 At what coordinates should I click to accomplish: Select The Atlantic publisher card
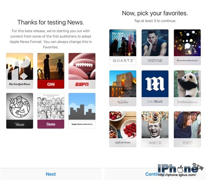[20, 111]
